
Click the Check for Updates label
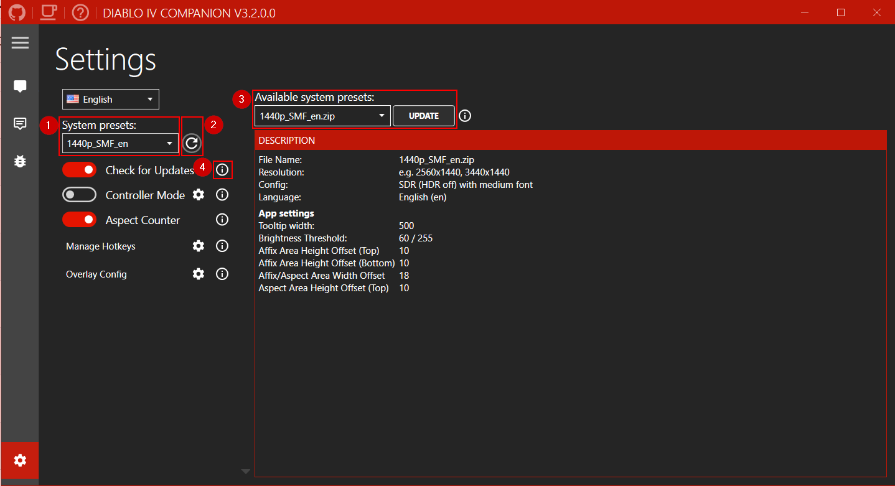pyautogui.click(x=150, y=170)
